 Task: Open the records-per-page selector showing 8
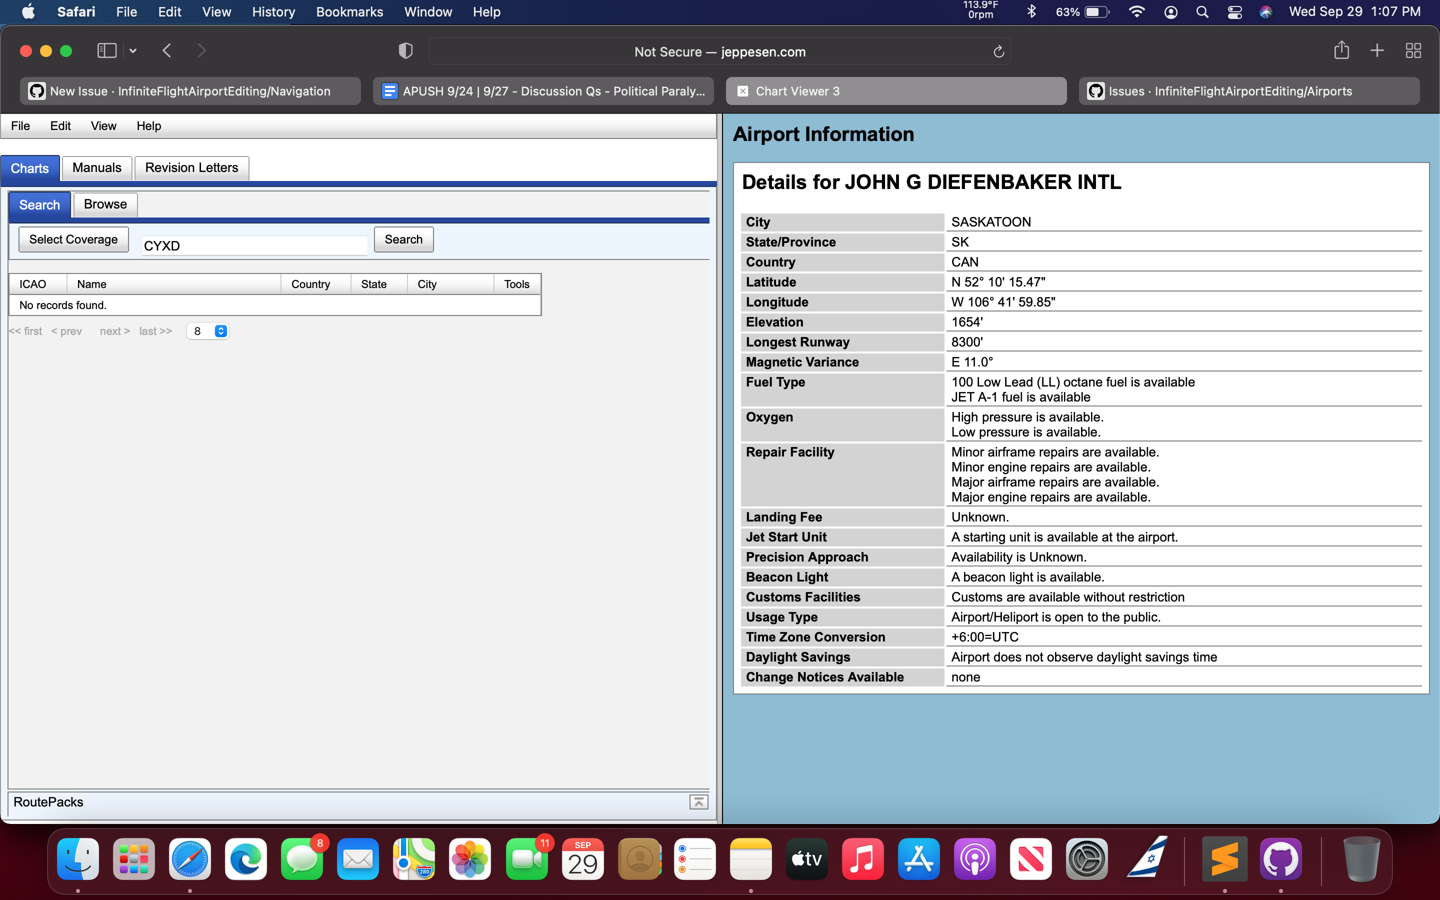pos(207,331)
